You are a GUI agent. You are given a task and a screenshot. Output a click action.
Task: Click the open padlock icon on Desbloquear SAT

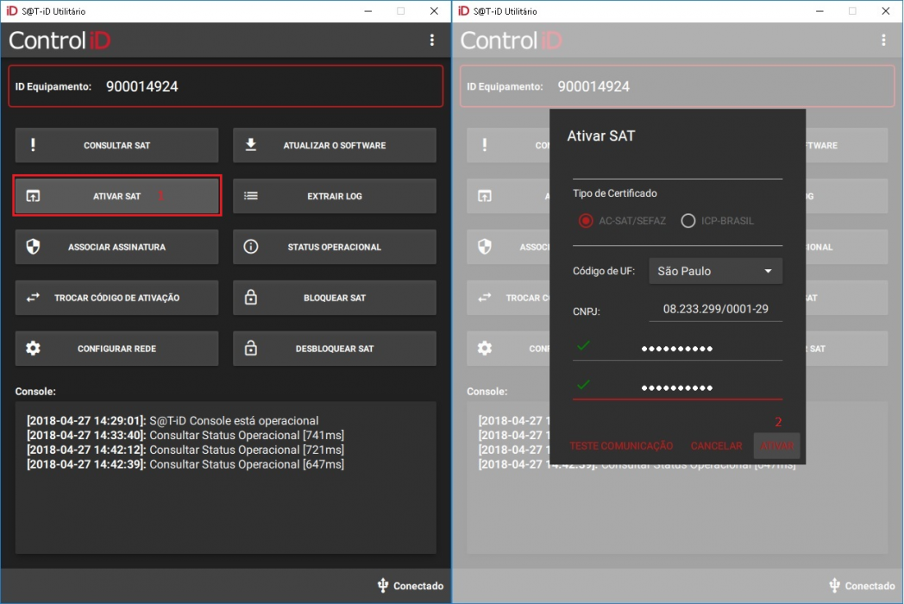tap(251, 348)
